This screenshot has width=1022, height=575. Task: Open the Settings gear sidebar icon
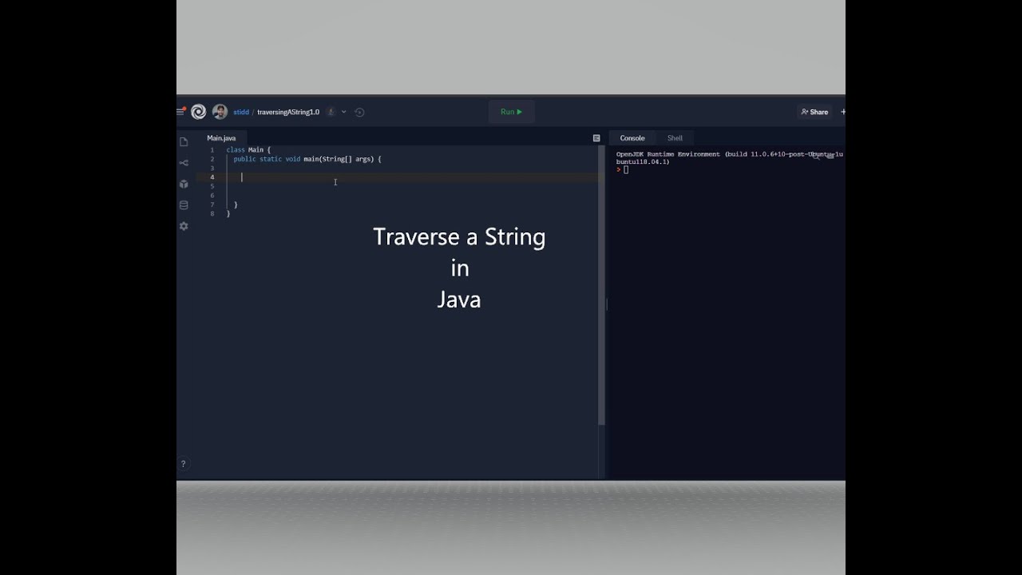tap(184, 226)
